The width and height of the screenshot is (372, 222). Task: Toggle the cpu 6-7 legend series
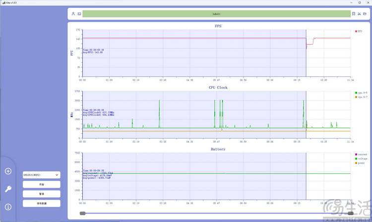360,97
